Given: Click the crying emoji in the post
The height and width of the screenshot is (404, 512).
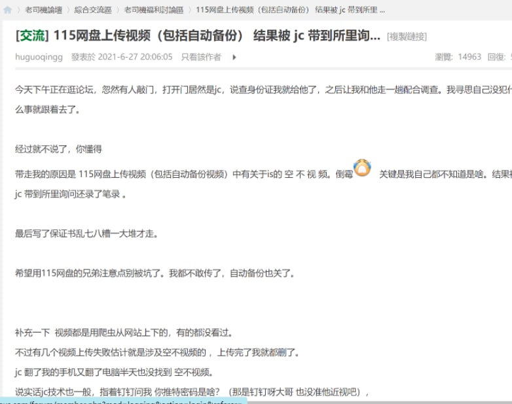Looking at the screenshot, I should [363, 168].
